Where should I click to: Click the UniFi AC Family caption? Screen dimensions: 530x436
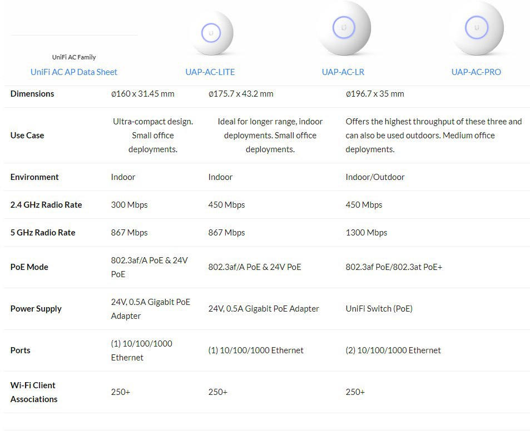click(74, 57)
